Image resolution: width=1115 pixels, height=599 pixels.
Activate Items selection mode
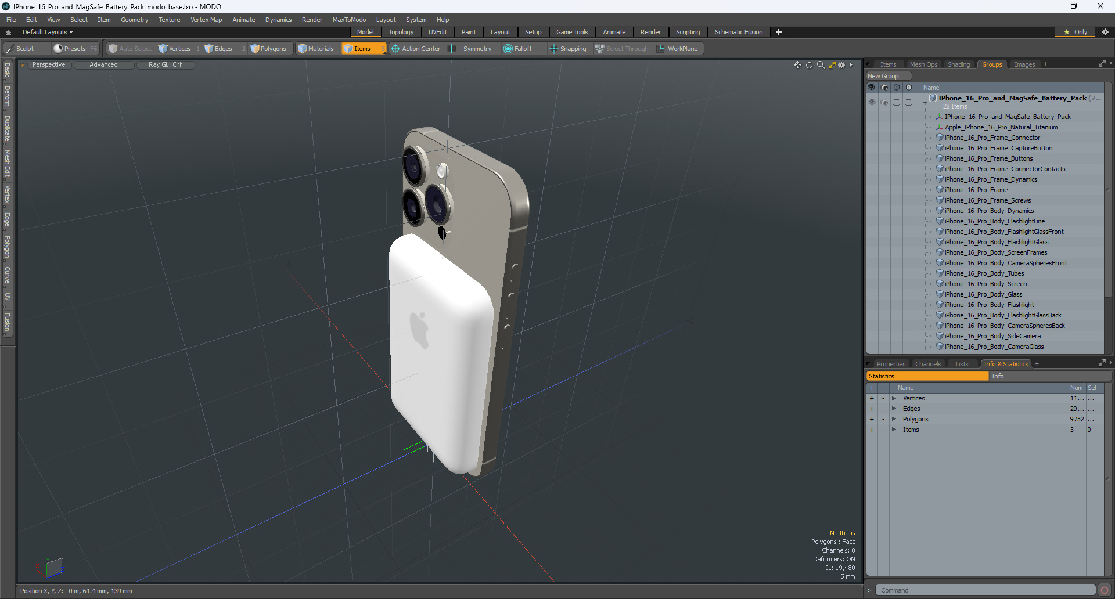[364, 49]
